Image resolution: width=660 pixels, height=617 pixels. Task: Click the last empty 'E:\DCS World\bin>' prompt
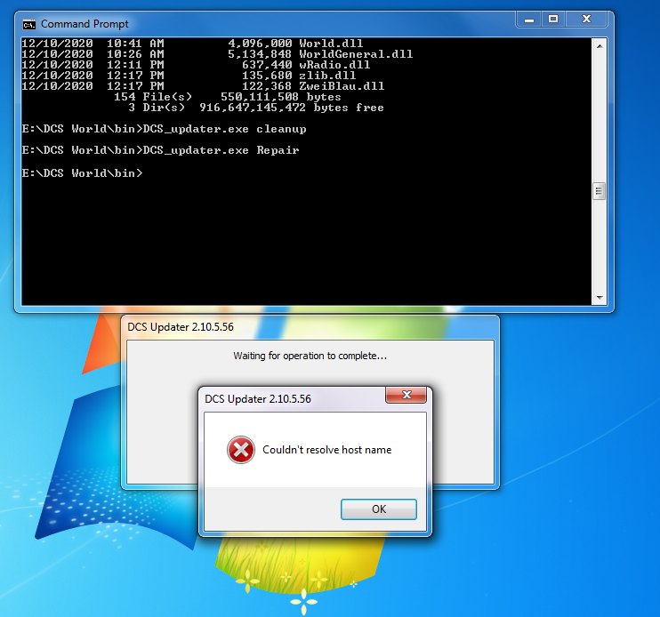(x=83, y=173)
